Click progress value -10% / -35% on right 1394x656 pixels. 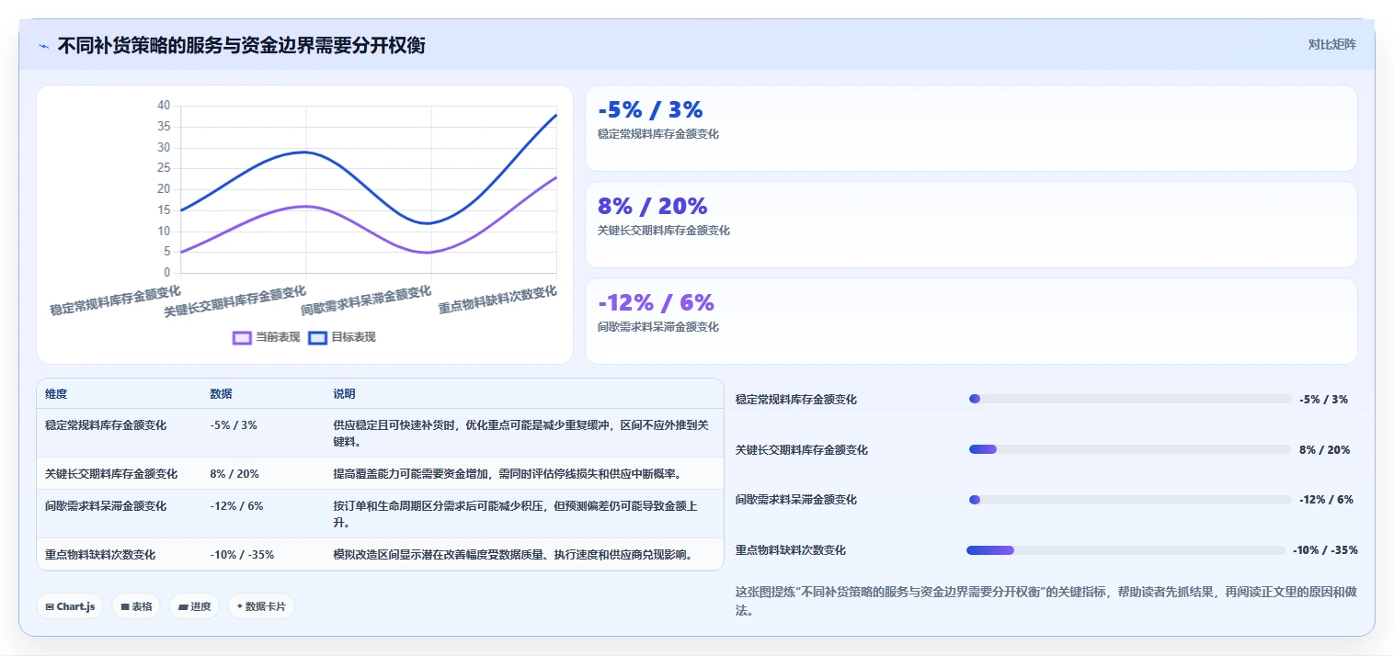click(1325, 550)
